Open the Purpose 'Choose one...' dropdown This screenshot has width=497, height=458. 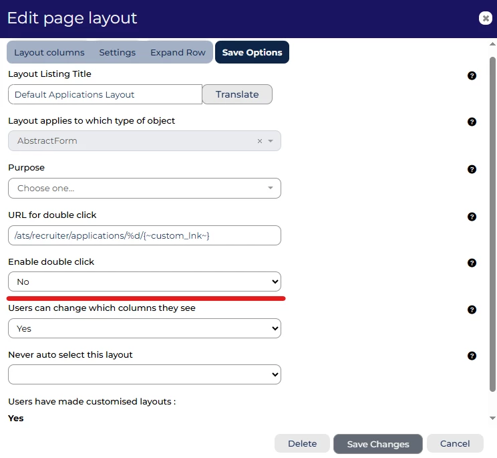(144, 188)
